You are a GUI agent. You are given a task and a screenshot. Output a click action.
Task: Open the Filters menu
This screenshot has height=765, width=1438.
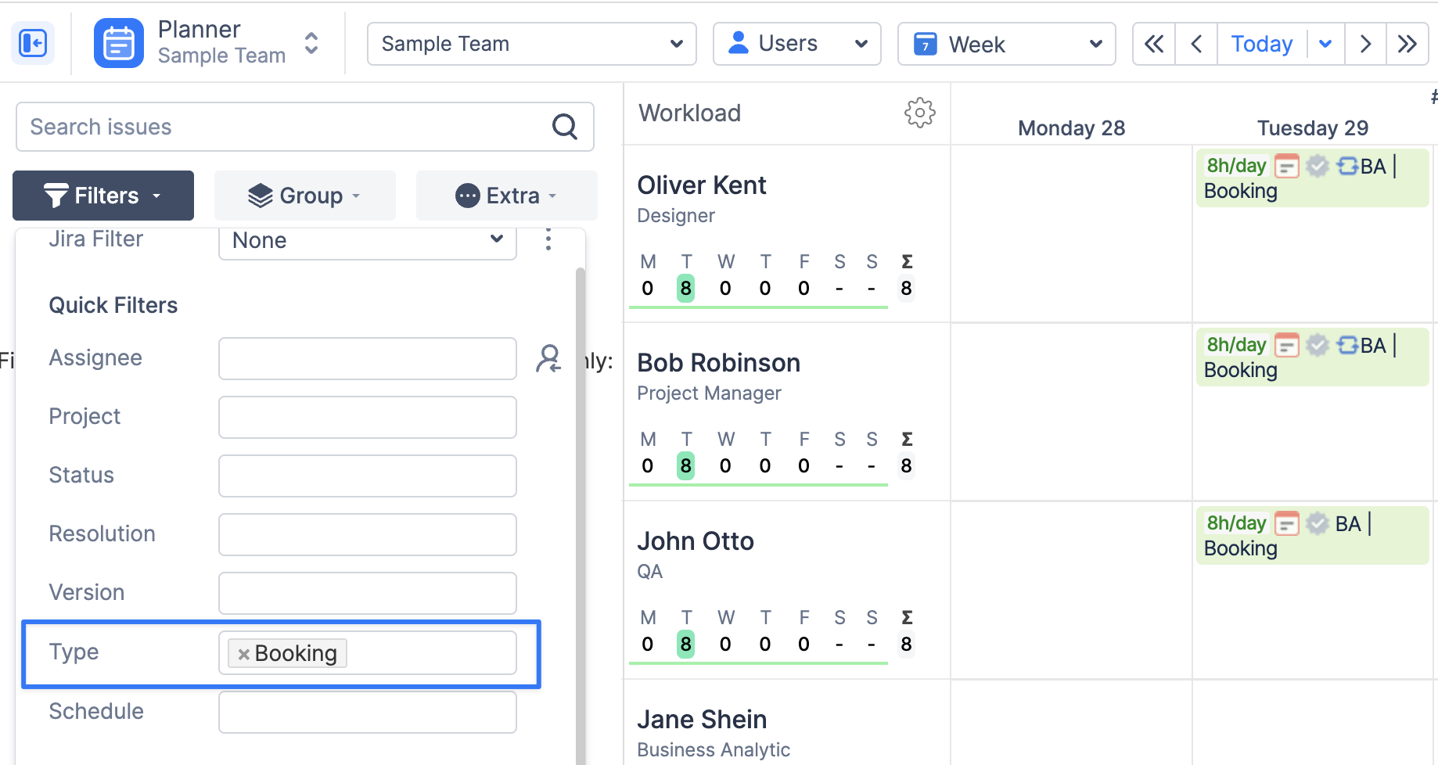[103, 196]
